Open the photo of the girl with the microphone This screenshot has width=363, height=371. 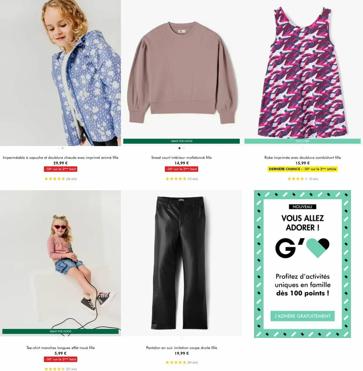60,260
